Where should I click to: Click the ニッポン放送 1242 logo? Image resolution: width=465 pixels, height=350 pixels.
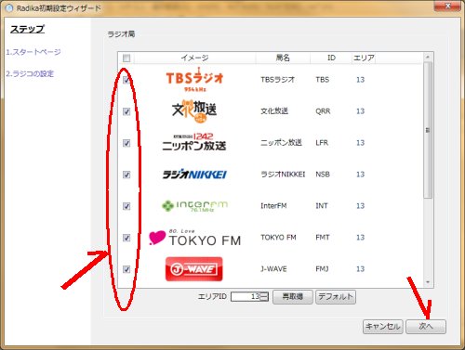tap(194, 142)
